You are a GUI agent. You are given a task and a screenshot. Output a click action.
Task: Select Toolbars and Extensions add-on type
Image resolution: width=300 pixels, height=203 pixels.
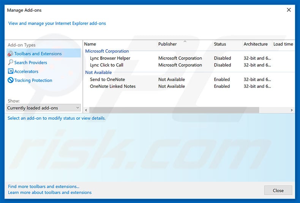(x=44, y=53)
